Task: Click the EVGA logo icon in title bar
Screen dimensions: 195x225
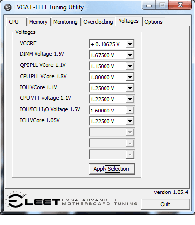Action: (x=8, y=7)
